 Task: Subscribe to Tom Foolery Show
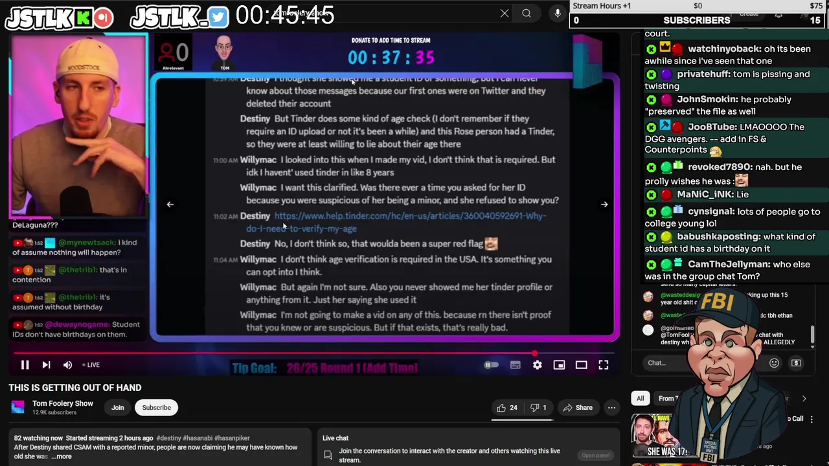coord(156,408)
